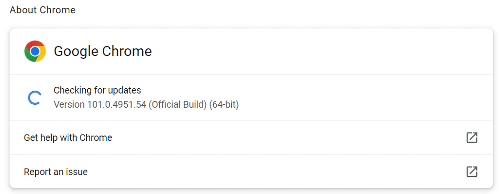499x194 pixels.
Task: Click the word About in page heading
Action: (x=24, y=10)
